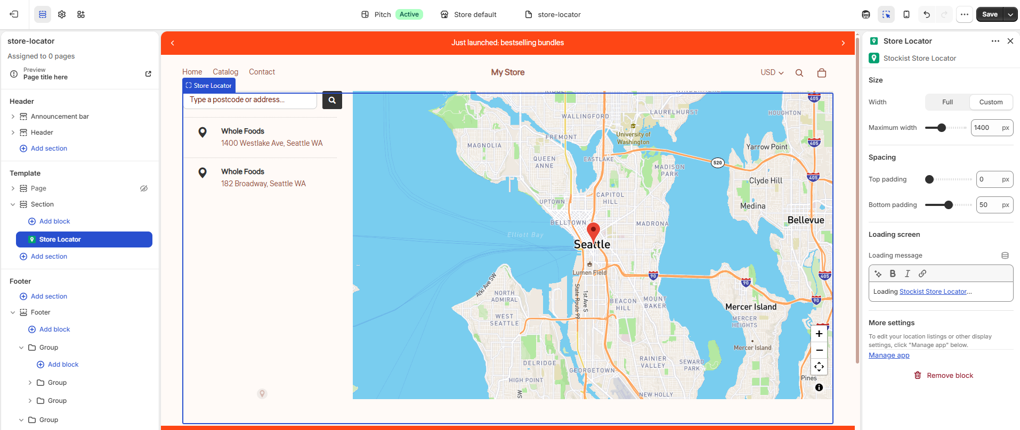Switch to mobile preview icon
The height and width of the screenshot is (430, 1020).
[x=906, y=14]
